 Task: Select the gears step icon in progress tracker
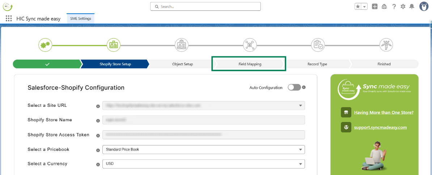pos(45,45)
